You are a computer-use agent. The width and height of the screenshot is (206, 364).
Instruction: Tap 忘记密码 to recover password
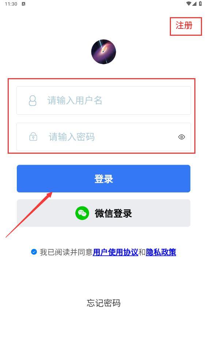coord(104,303)
